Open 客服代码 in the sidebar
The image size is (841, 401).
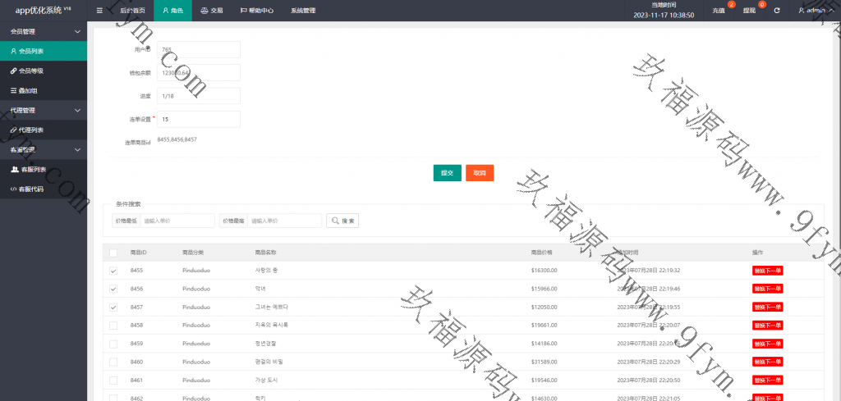tap(31, 189)
